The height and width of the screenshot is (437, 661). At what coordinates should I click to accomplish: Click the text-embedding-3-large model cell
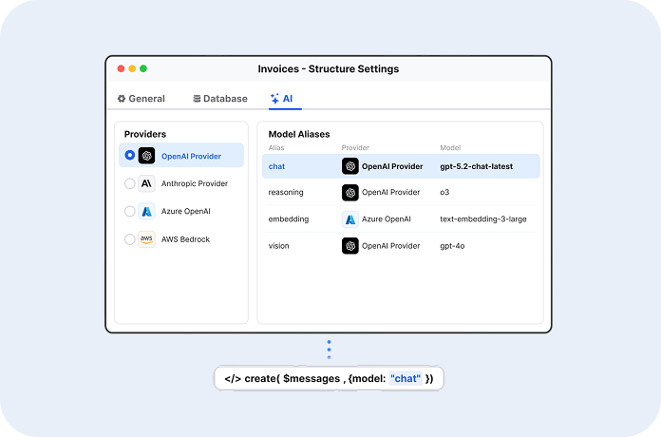(x=483, y=219)
